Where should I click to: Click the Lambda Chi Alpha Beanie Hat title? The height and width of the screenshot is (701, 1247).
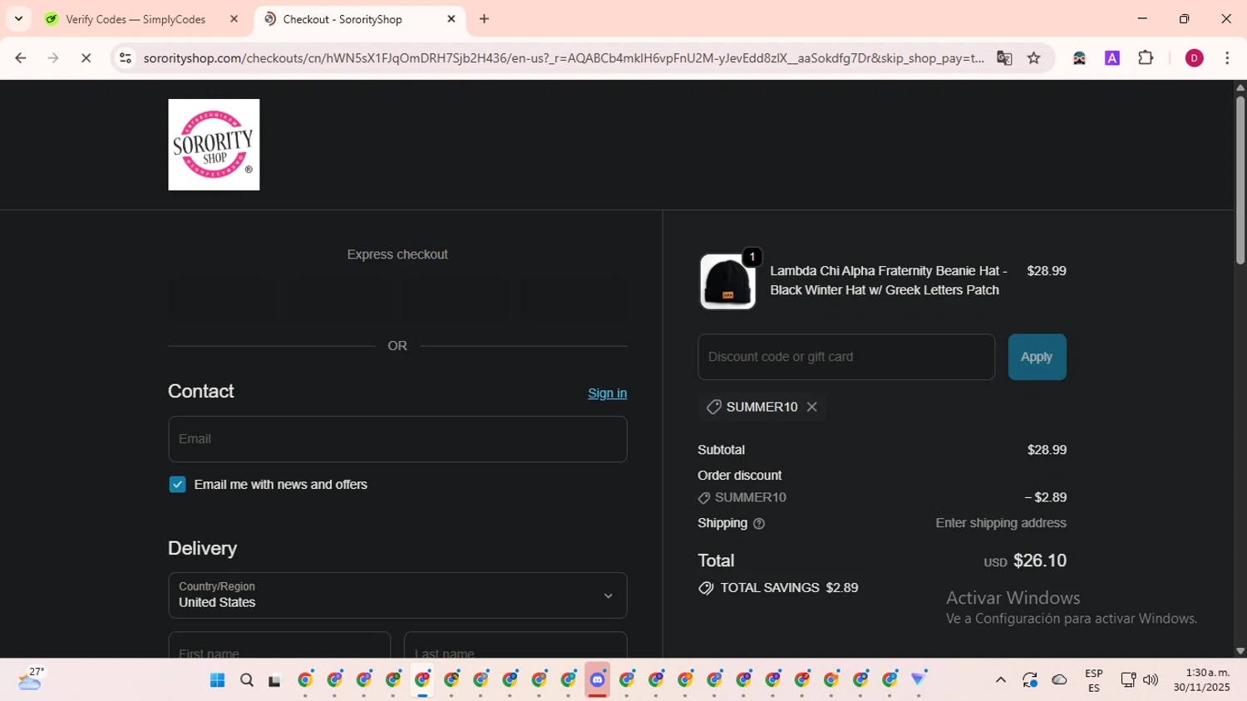pos(889,280)
